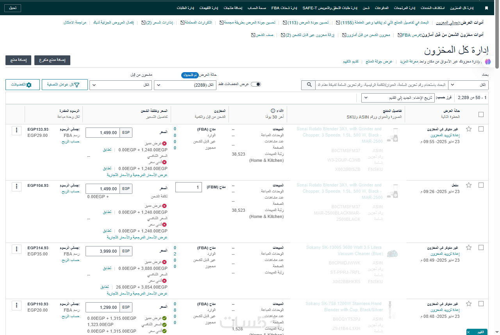The image size is (500, 335).
Task: Open three-dot menu for EGP110.93 fees row
Action: 16,305
